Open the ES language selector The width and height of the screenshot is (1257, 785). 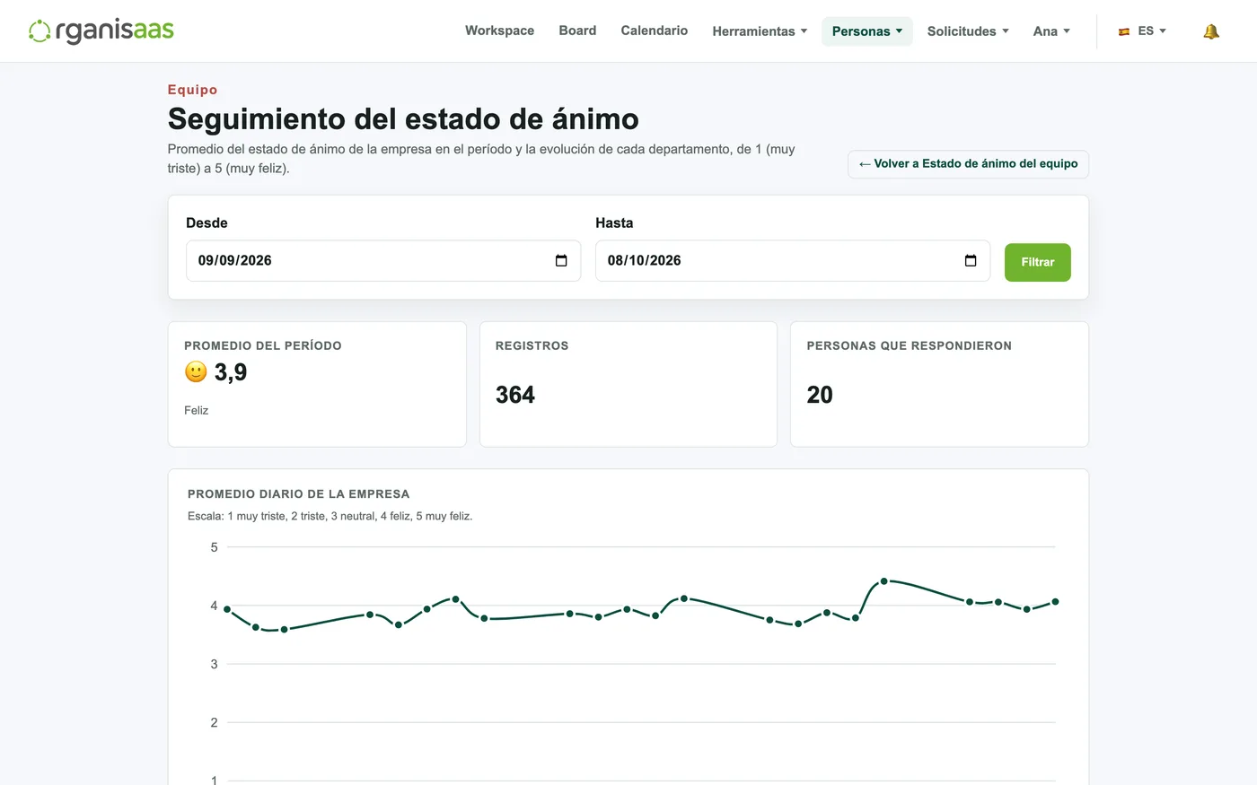point(1143,31)
